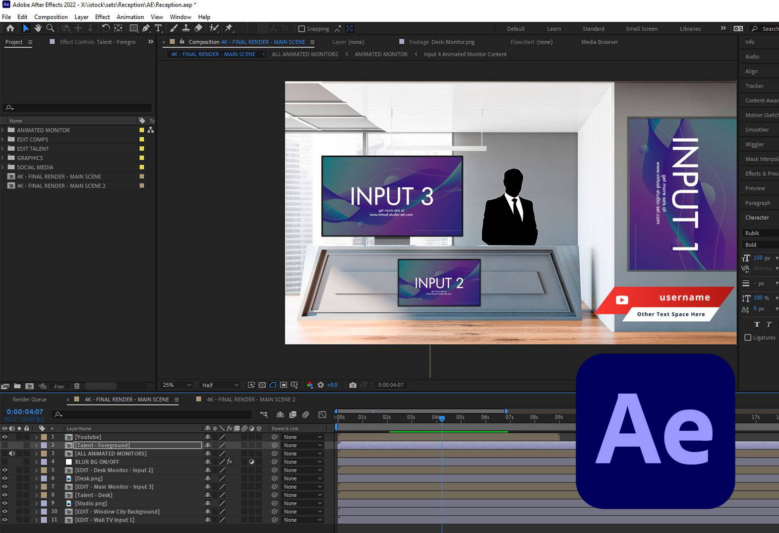Expand the GRAPHICS folder
Screen dimensions: 779x533
point(3,158)
